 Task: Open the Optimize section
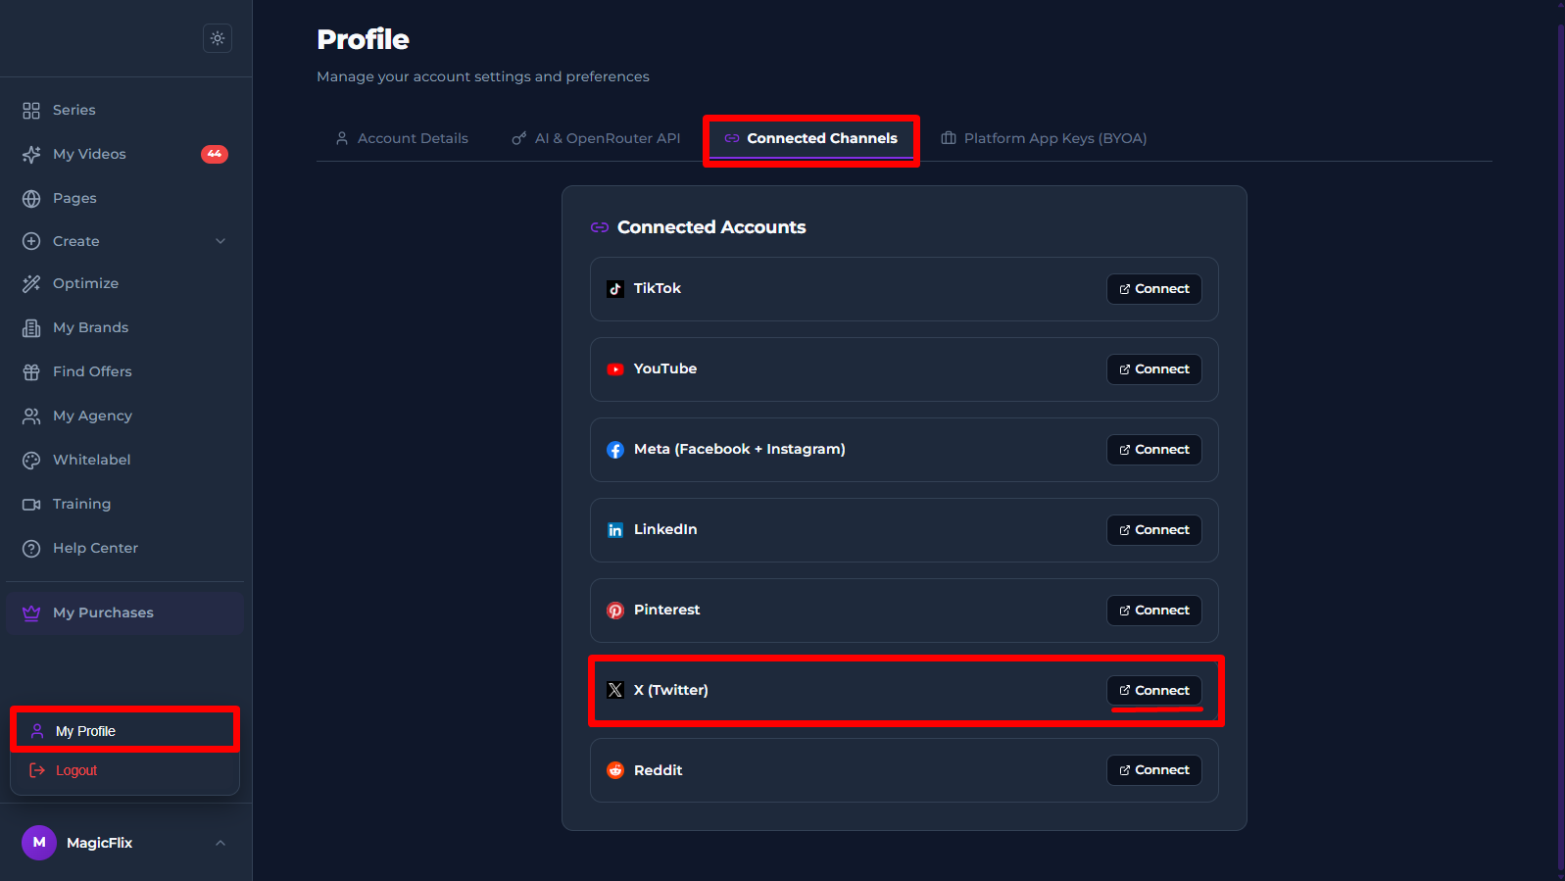tap(125, 283)
